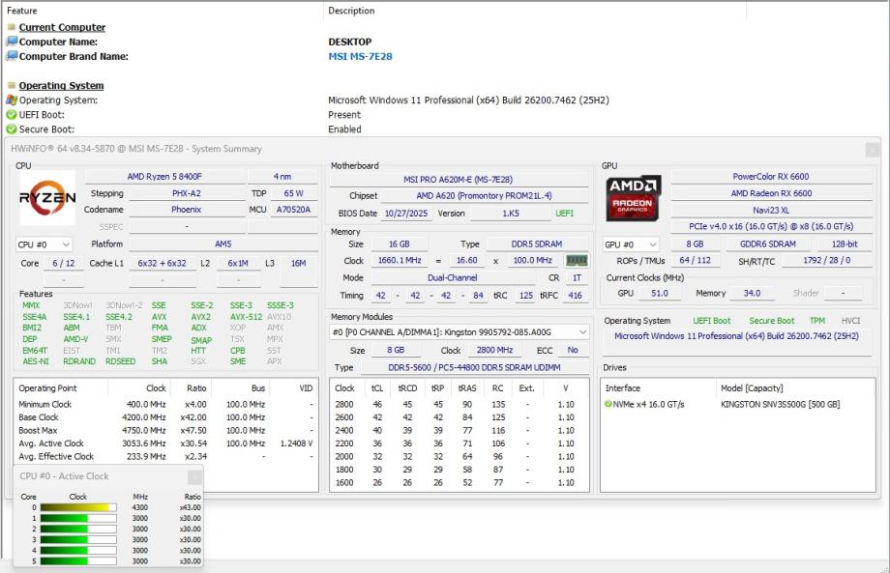Viewport: 890px width, 573px height.
Task: Click the Windows flag icon beside Operating System
Action: 12,100
